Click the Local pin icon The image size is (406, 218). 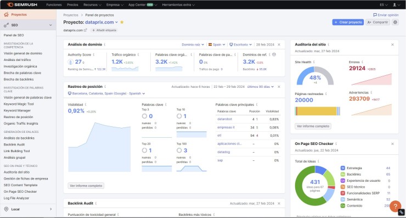(6, 209)
